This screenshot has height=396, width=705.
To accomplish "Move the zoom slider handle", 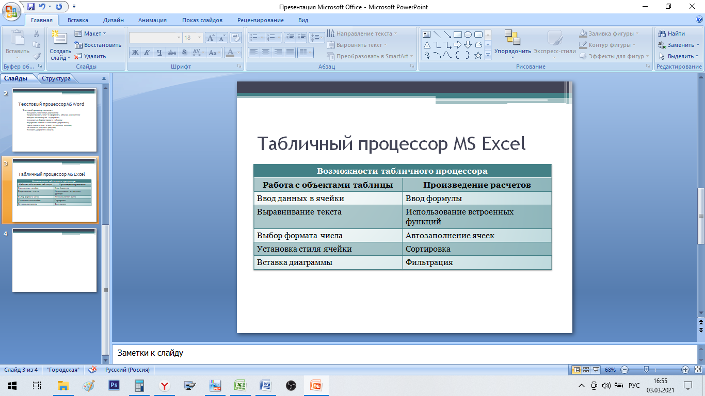I will (646, 370).
